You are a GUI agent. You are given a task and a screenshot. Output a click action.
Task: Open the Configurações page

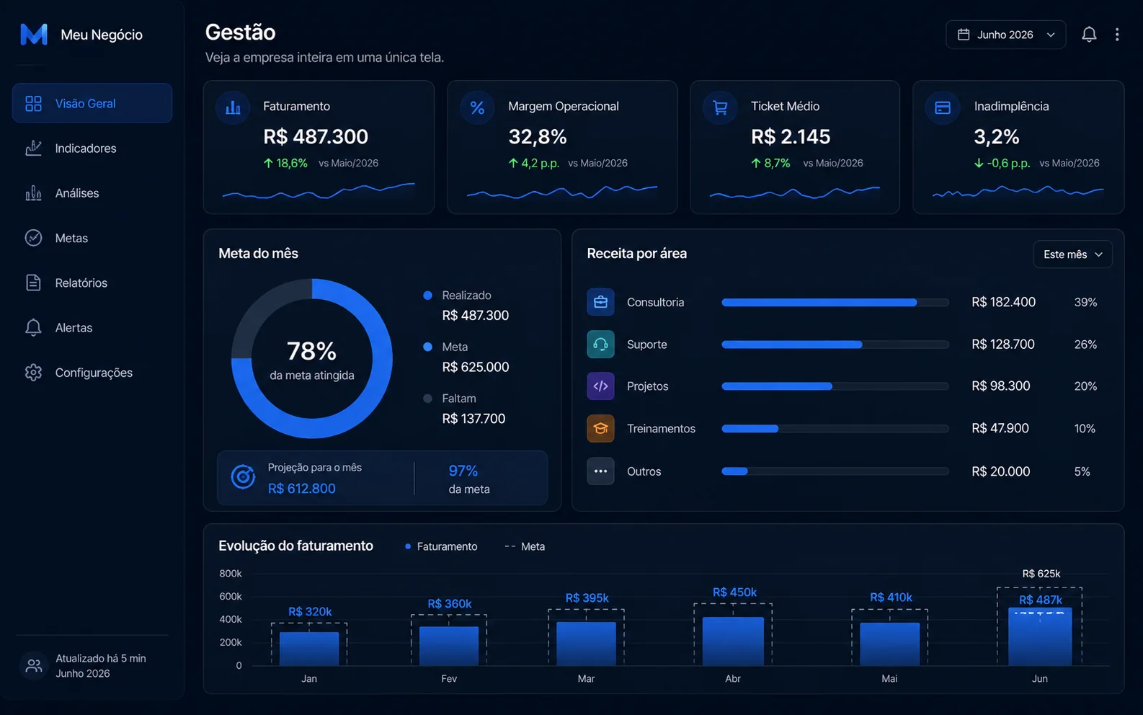tap(92, 373)
